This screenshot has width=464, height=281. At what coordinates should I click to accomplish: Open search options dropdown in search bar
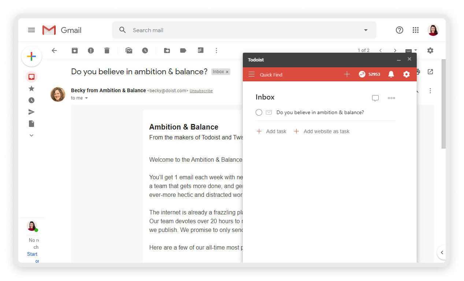click(x=365, y=30)
